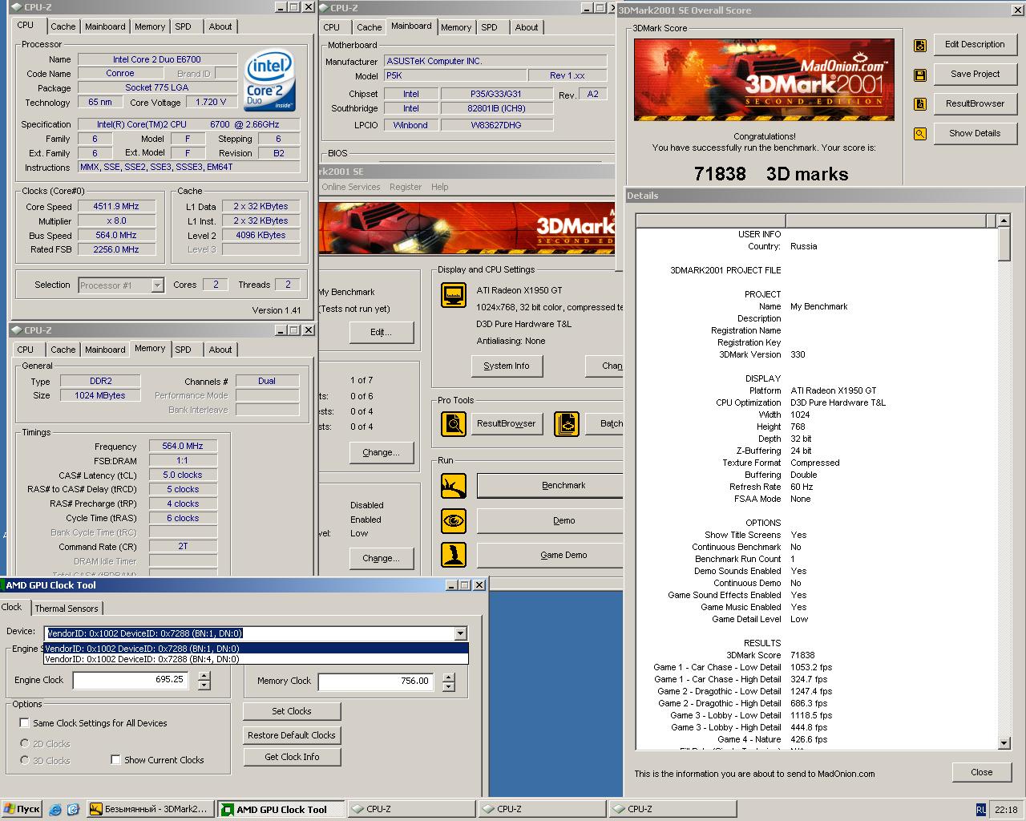Click the Set Clocks button
Screen dimensions: 1026x821
292,711
